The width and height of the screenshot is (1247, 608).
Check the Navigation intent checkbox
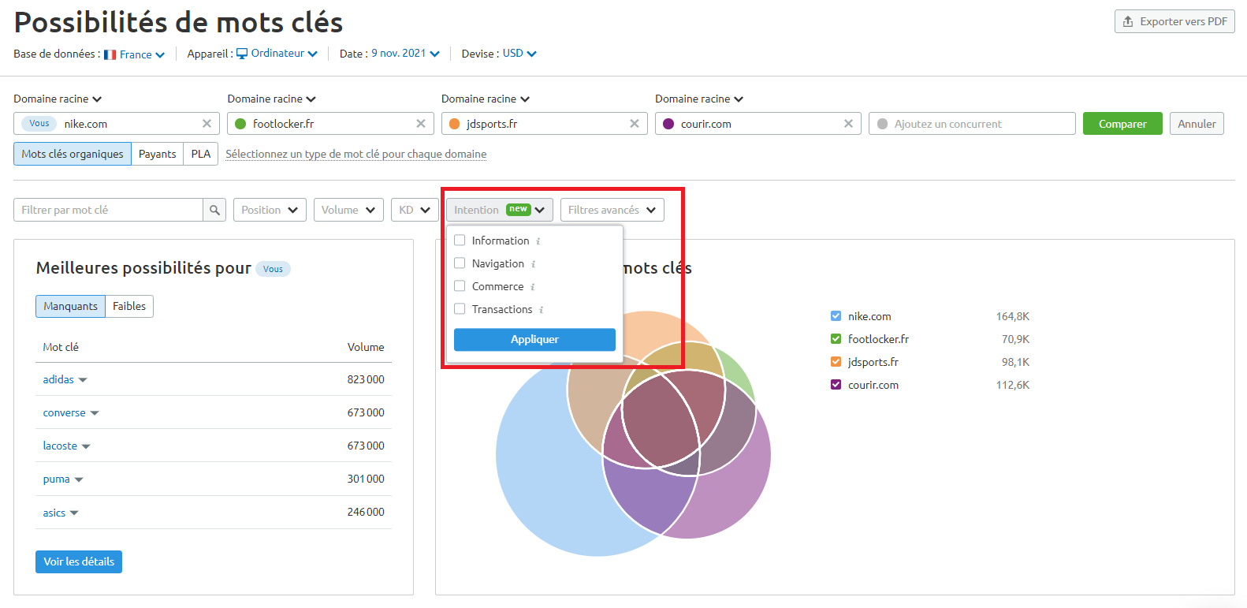pyautogui.click(x=460, y=263)
